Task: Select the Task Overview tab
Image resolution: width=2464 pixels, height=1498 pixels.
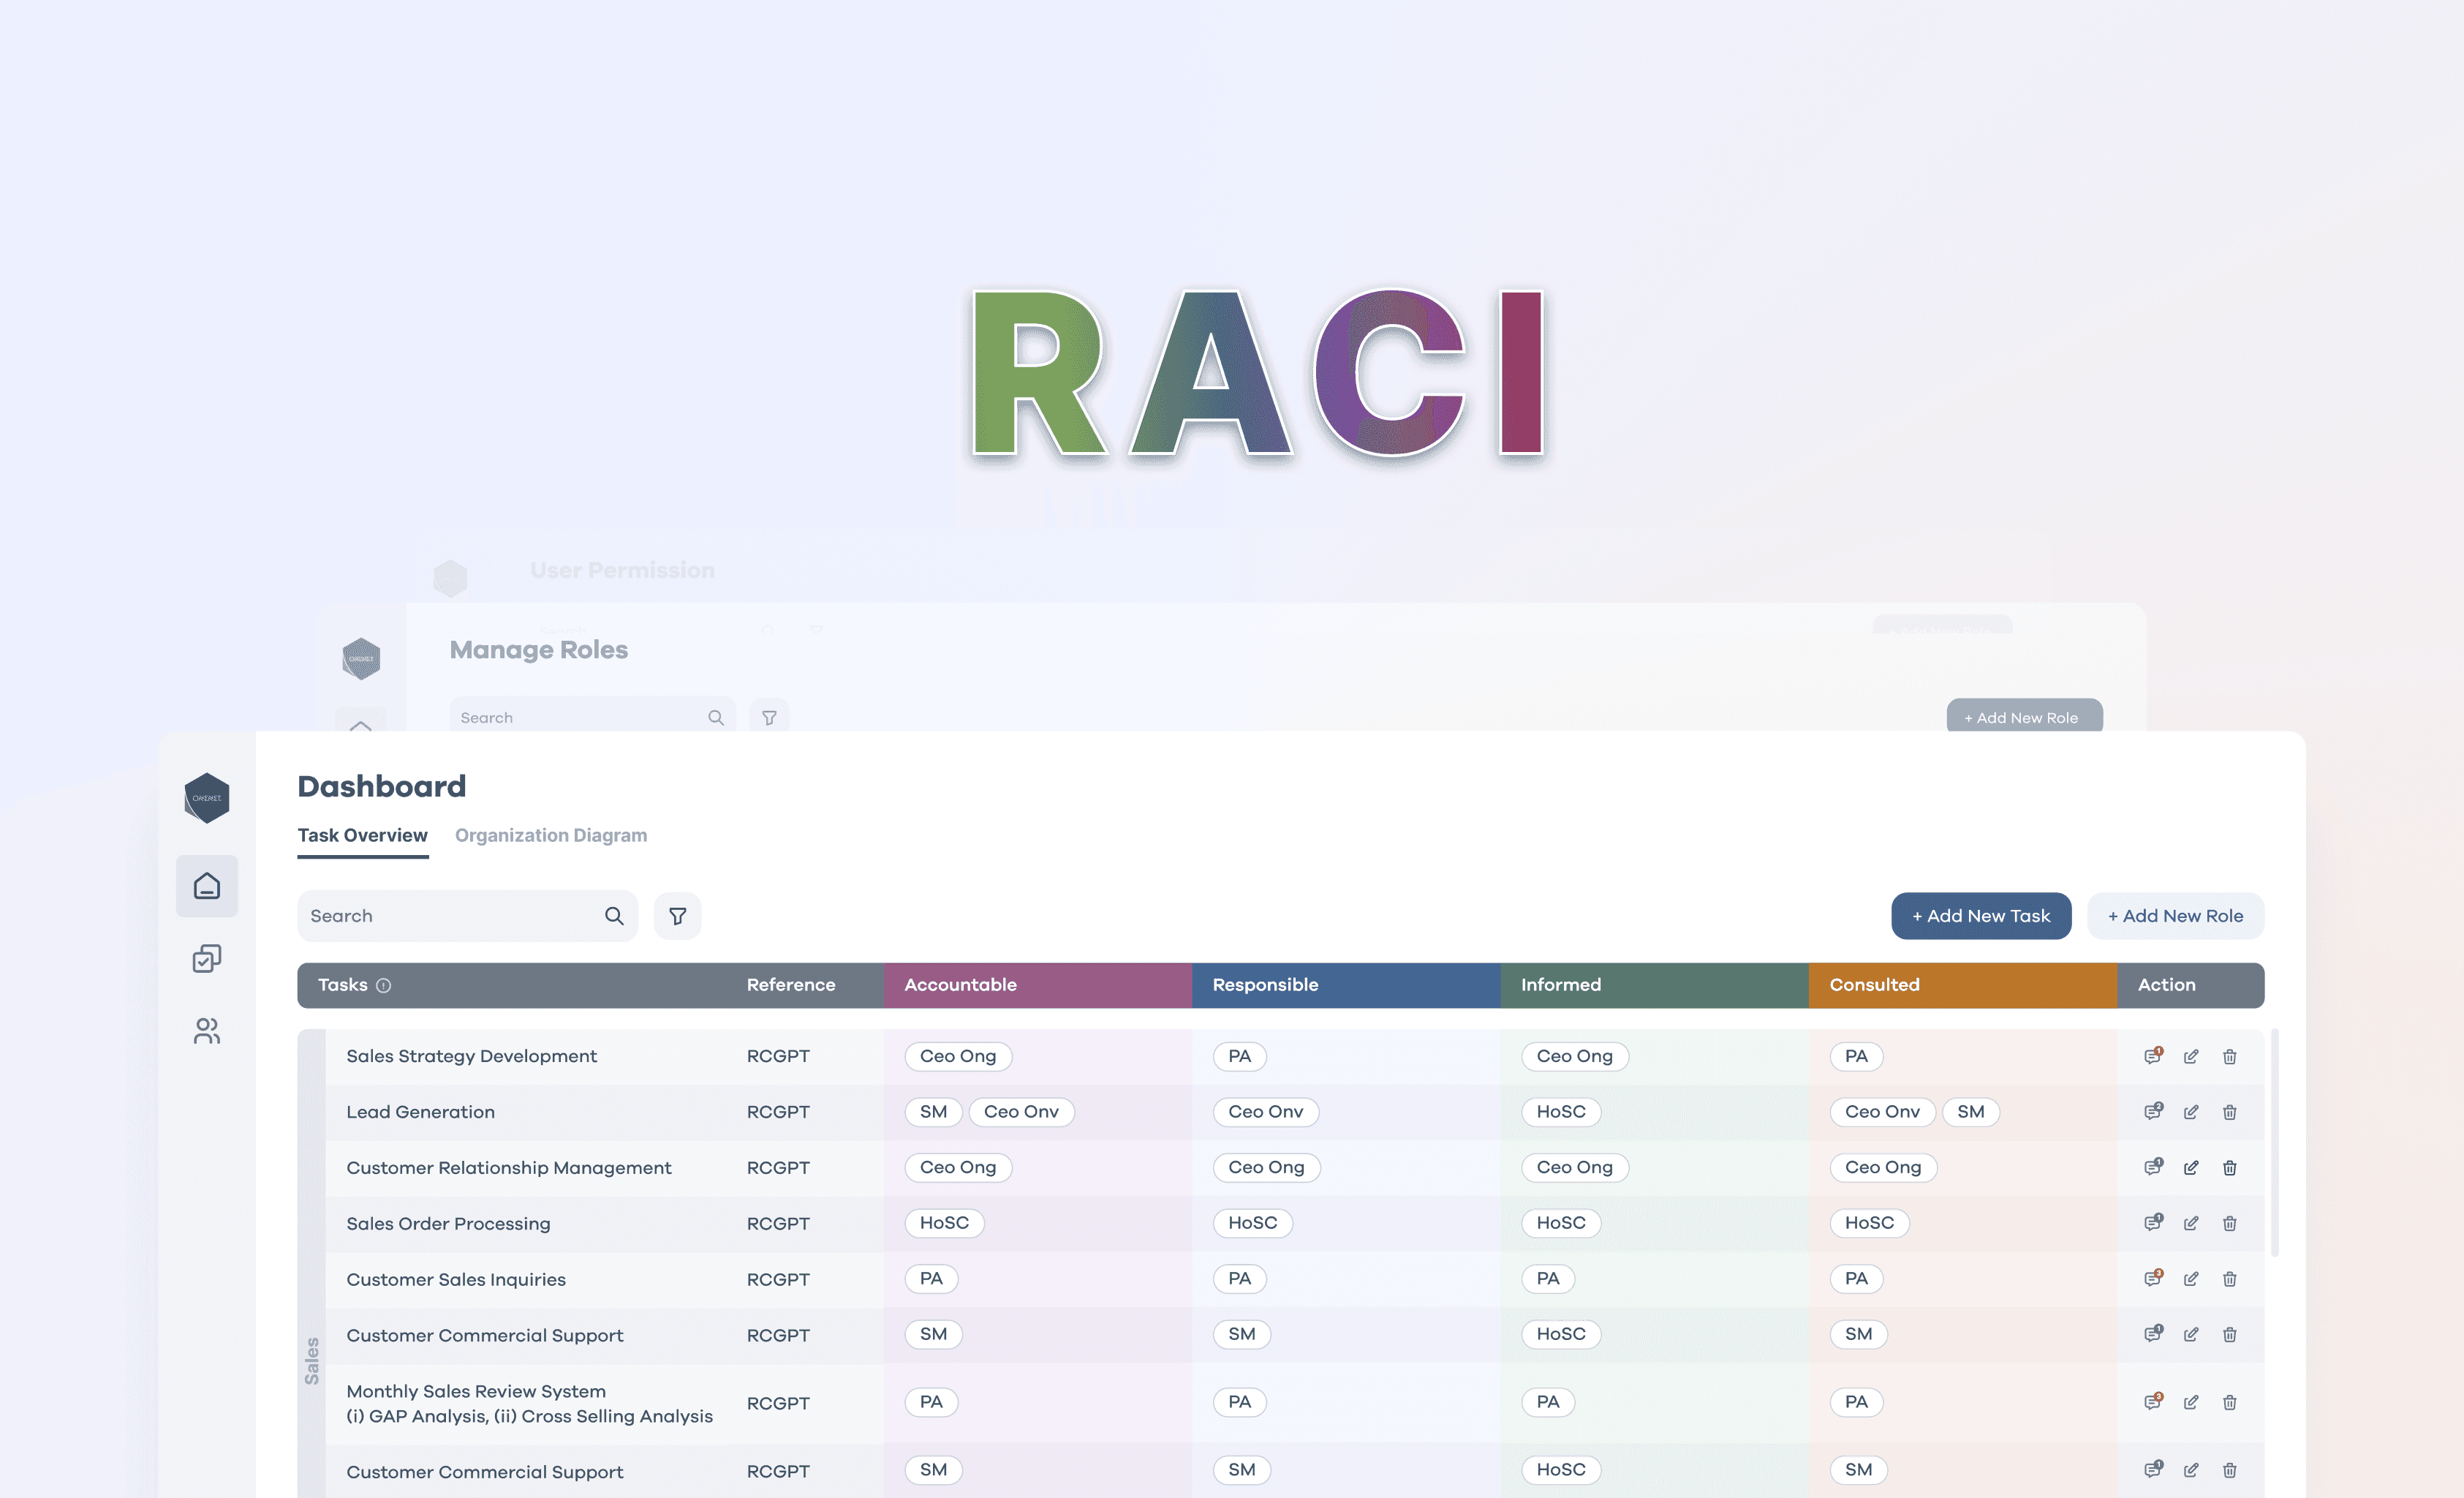Action: coord(362,835)
